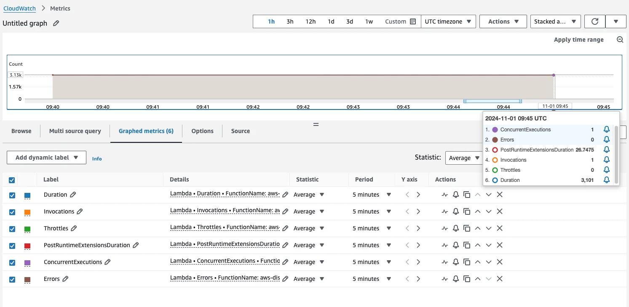This screenshot has height=307, width=629.
Task: Zoom out the graph view
Action: (x=620, y=39)
